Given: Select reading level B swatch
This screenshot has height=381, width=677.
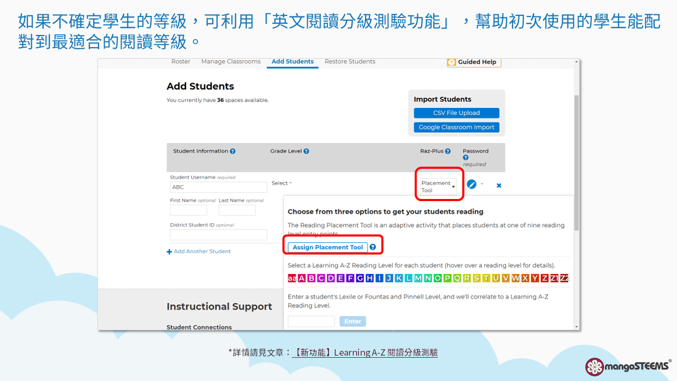Looking at the screenshot, I should tap(312, 278).
